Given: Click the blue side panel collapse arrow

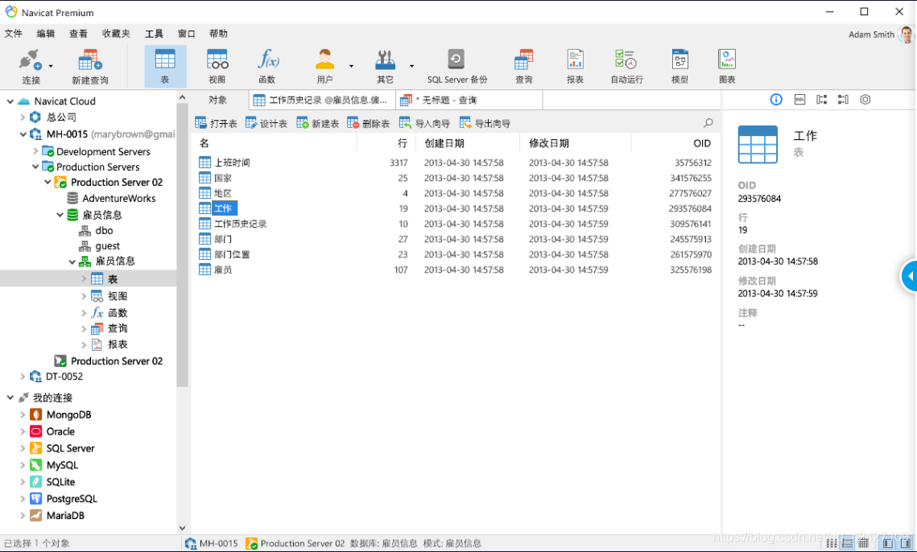Looking at the screenshot, I should coord(910,275).
